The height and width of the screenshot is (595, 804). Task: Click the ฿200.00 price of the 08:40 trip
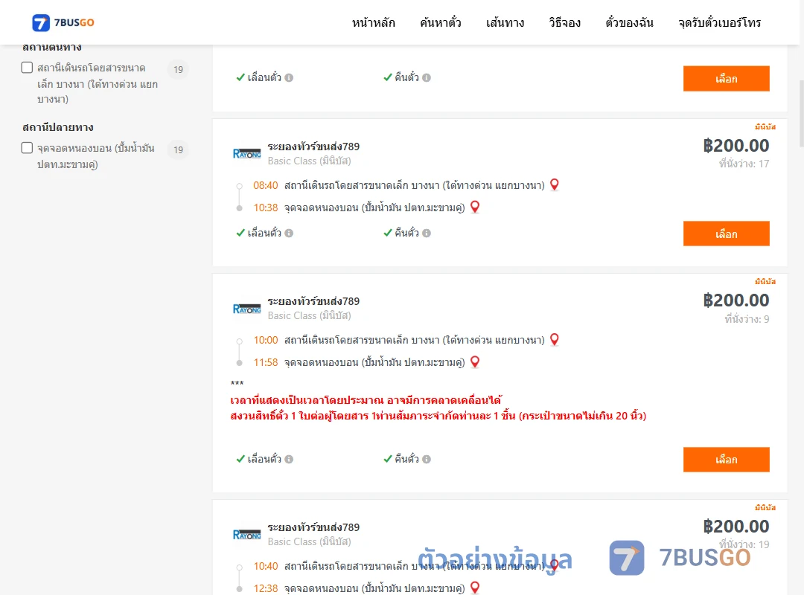736,146
